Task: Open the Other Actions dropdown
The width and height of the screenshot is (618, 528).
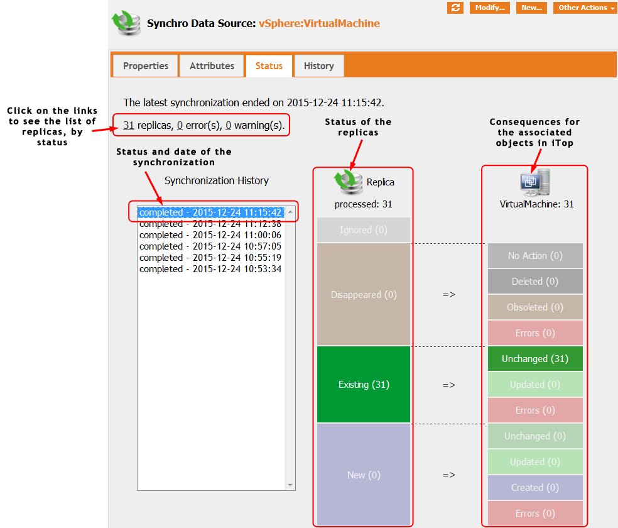Action: tap(583, 8)
